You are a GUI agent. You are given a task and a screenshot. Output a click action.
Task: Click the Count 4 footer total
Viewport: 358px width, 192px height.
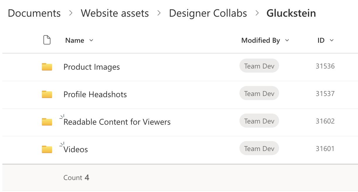pos(76,178)
